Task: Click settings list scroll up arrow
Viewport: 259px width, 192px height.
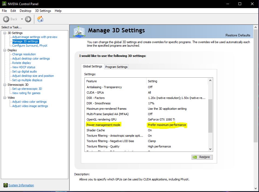Action: tap(210, 80)
